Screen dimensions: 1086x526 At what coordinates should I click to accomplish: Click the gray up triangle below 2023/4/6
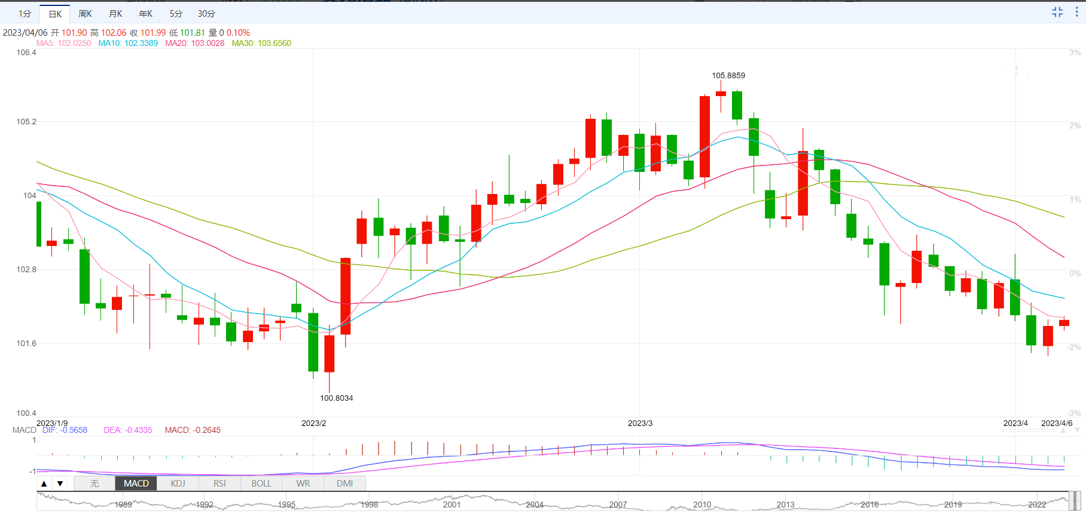click(x=1063, y=430)
